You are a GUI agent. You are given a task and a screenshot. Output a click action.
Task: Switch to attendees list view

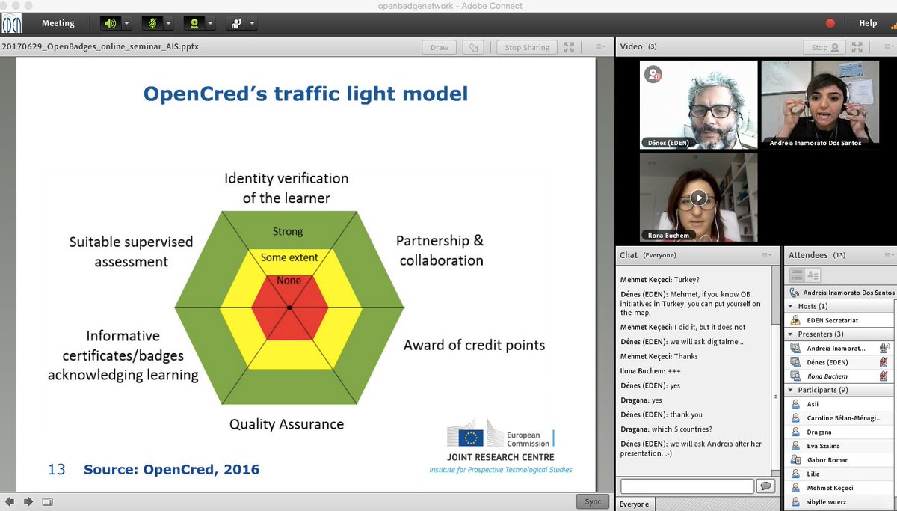(797, 275)
